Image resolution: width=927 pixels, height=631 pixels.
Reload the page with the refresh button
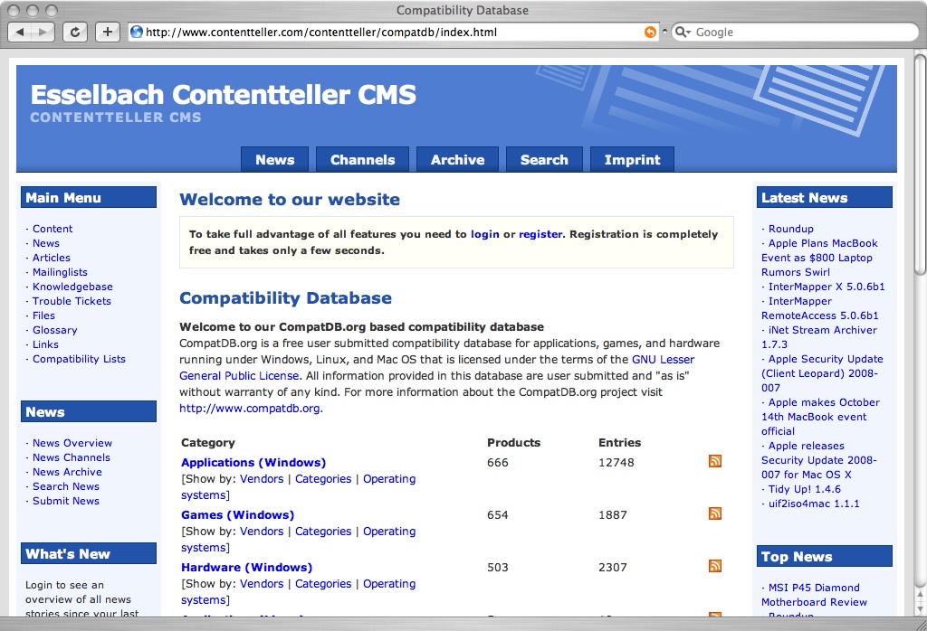pyautogui.click(x=75, y=32)
